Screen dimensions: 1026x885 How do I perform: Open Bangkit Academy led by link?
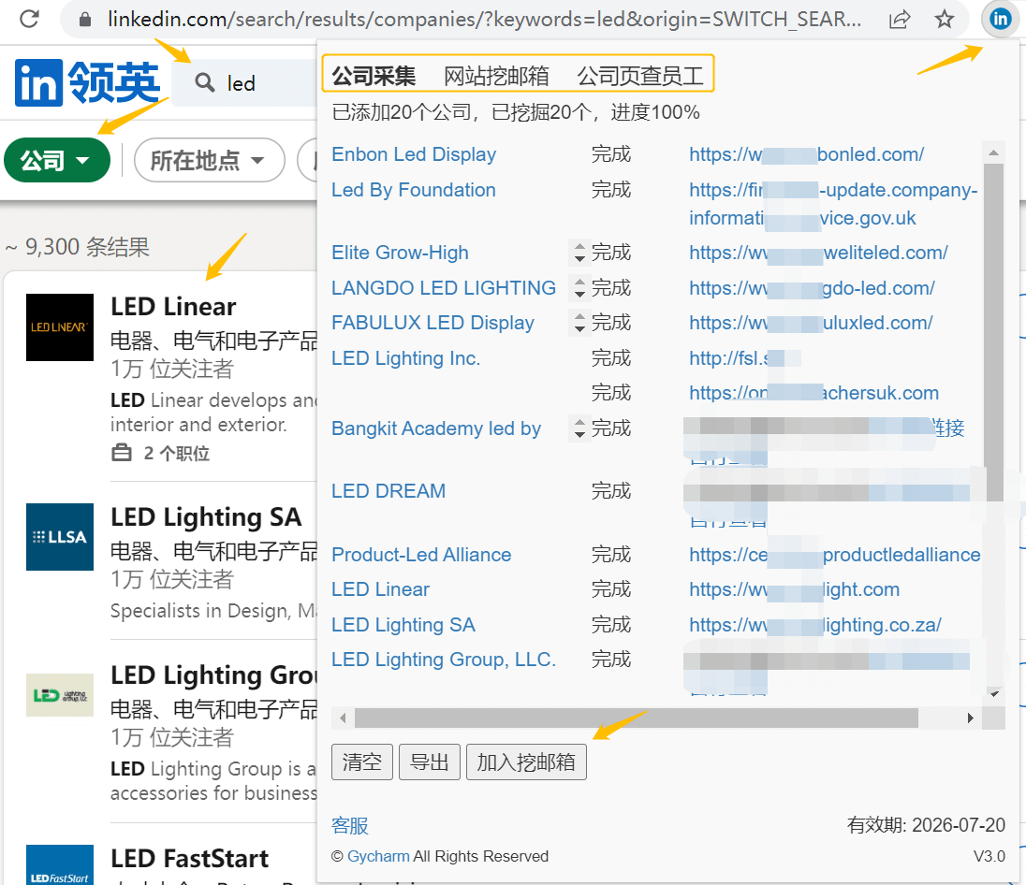click(436, 428)
